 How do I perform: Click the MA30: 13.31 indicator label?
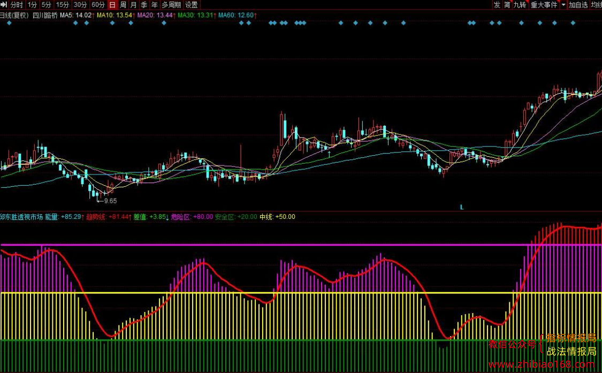[x=197, y=16]
